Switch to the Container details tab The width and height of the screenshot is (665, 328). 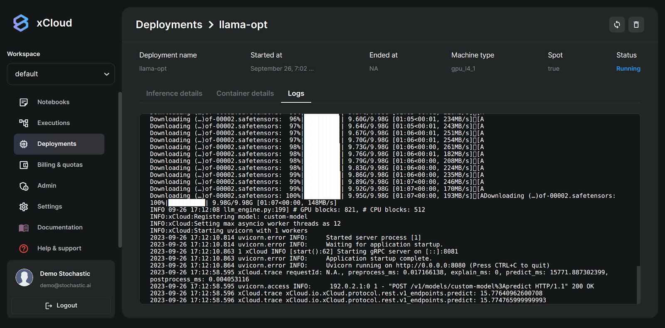(x=245, y=94)
